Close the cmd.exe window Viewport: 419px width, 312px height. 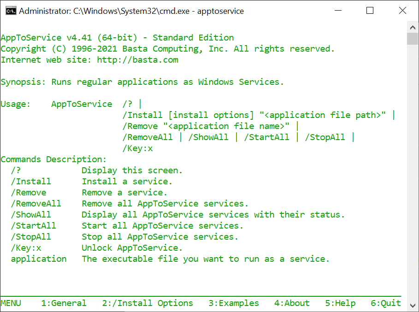[402, 11]
